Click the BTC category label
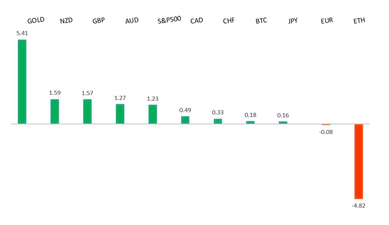The width and height of the screenshot is (389, 225). tap(261, 20)
